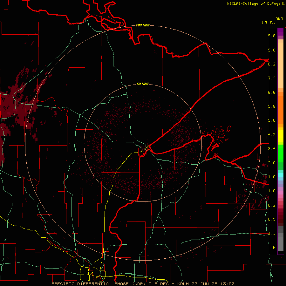Click the -1.3 legend value
286x286 pixels.
(x=271, y=233)
